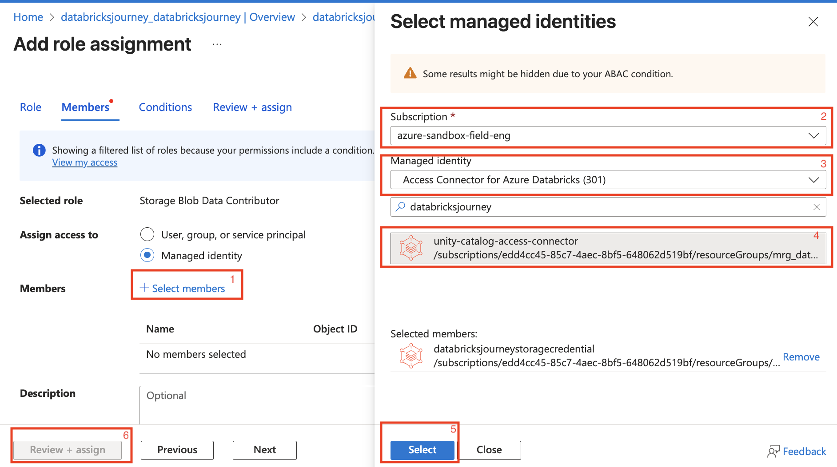
Task: Click the blue Select button
Action: click(422, 450)
